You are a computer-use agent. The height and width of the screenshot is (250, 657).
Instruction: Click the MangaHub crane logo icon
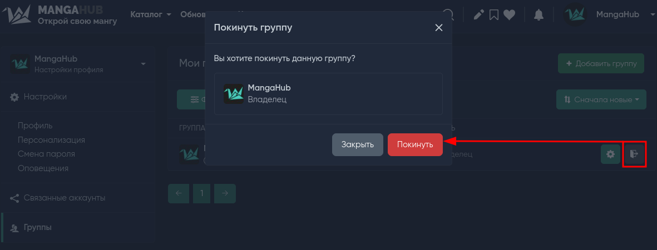tap(17, 14)
